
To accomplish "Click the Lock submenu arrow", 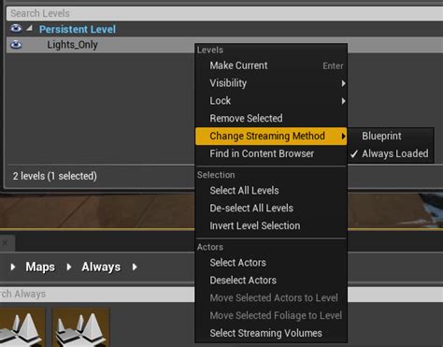I will click(x=343, y=101).
